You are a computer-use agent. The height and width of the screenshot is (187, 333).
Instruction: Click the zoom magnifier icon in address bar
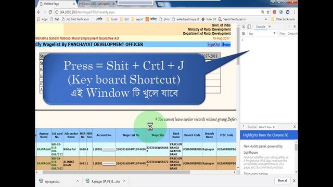263,12
